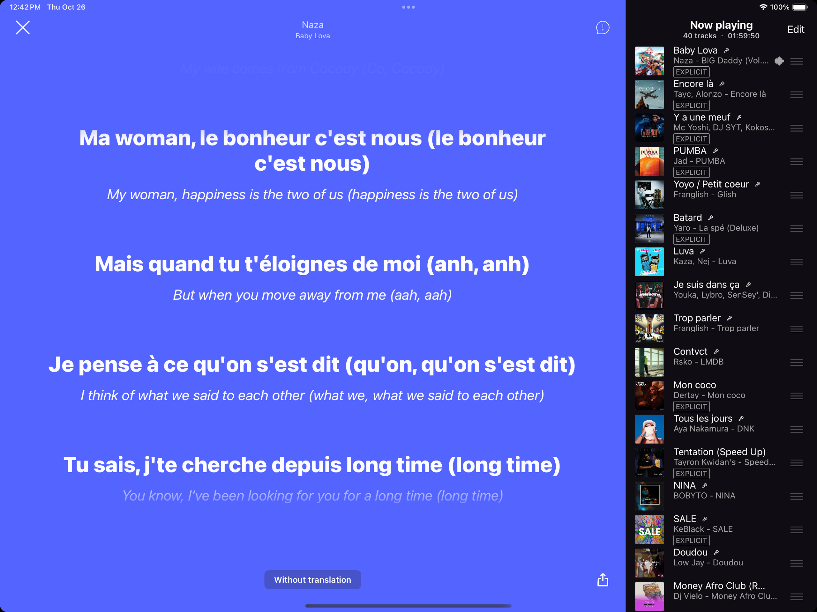Close the lyrics view with X
Image resolution: width=817 pixels, height=612 pixels.
[x=23, y=28]
